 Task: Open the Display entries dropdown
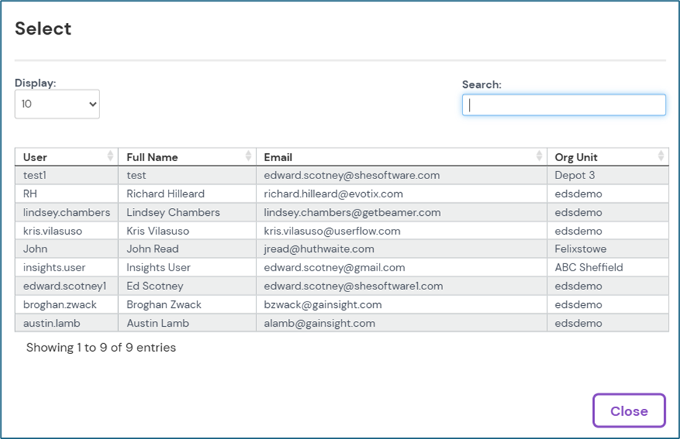[58, 104]
